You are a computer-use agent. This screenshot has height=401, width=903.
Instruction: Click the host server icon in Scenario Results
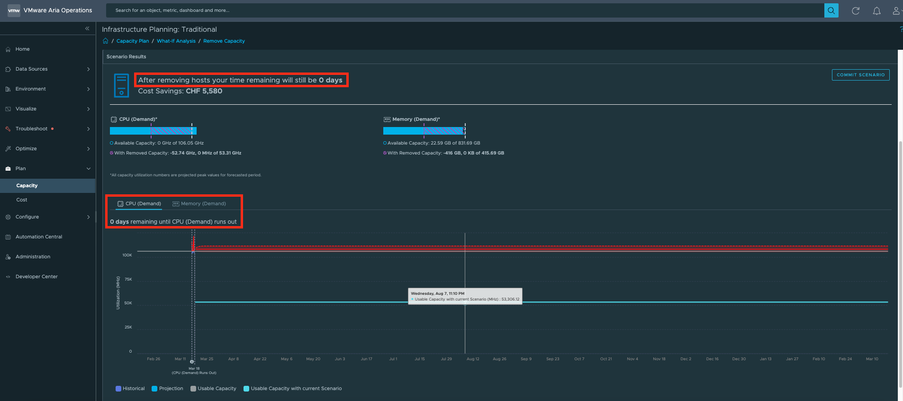(121, 85)
